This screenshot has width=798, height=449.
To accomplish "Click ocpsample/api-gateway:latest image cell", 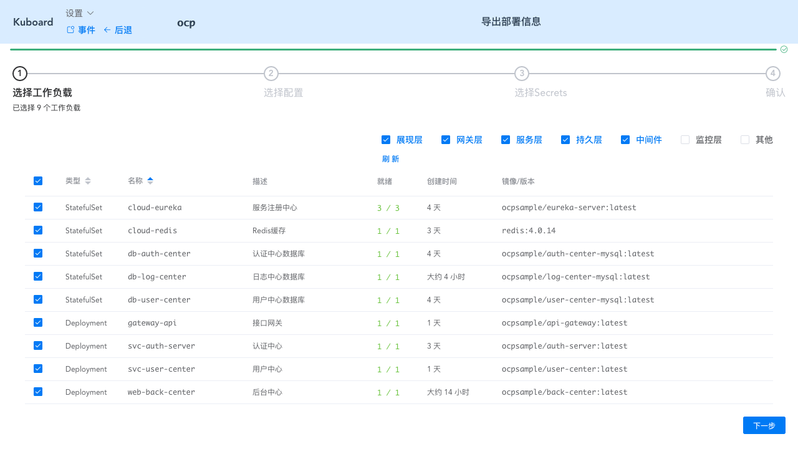I will pyautogui.click(x=565, y=323).
